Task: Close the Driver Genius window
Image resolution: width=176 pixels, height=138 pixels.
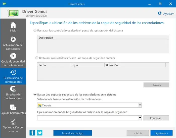Action: pyautogui.click(x=170, y=4)
